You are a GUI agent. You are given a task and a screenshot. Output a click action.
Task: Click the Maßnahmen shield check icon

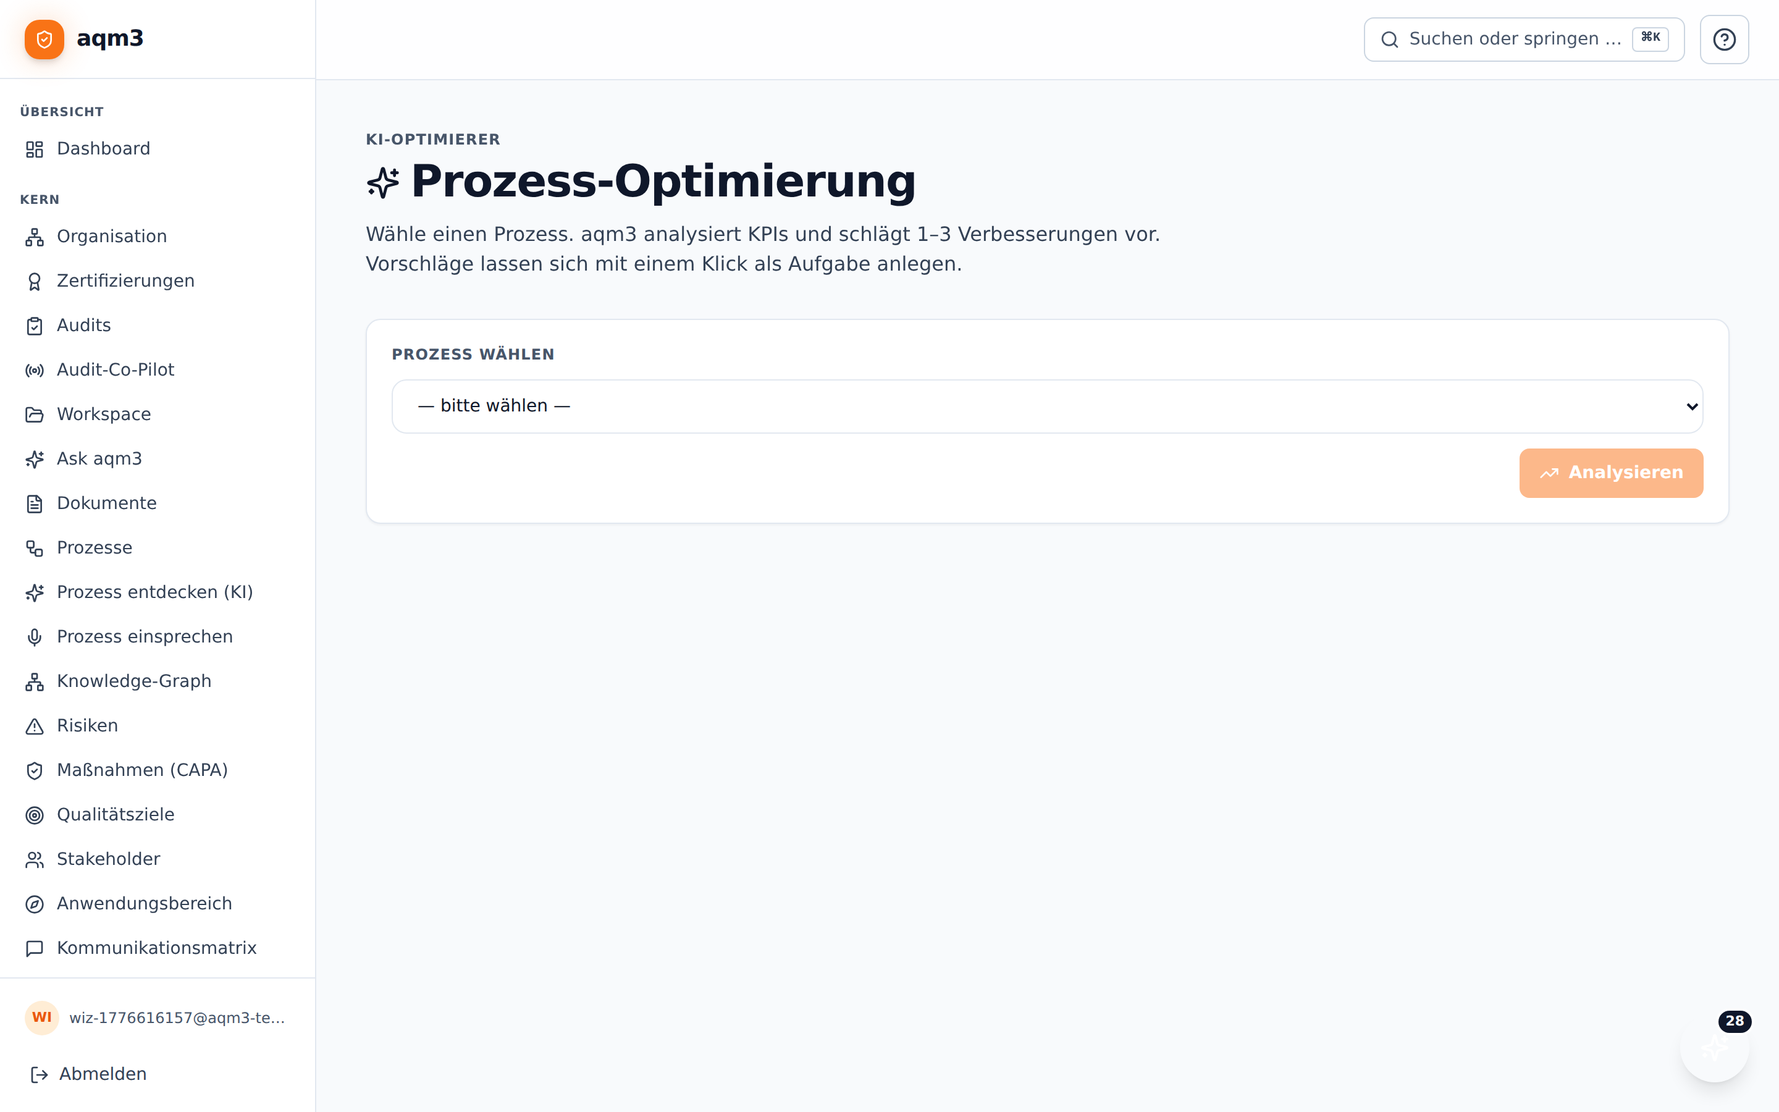click(35, 771)
